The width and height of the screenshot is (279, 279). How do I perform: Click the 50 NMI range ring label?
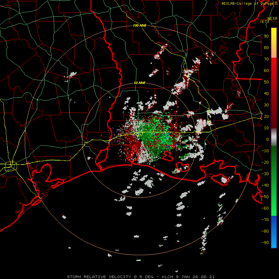click(139, 83)
